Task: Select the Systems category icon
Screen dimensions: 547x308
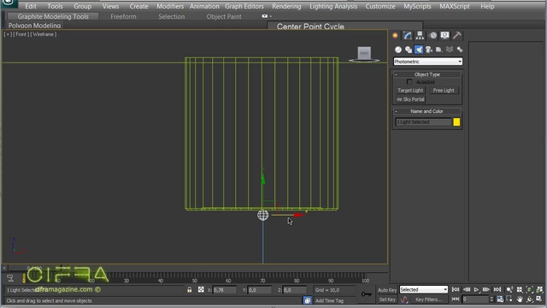Action: pyautogui.click(x=460, y=50)
